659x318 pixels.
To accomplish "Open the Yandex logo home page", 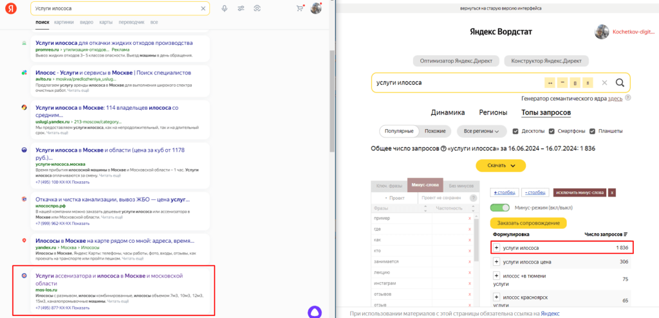I will click(11, 8).
